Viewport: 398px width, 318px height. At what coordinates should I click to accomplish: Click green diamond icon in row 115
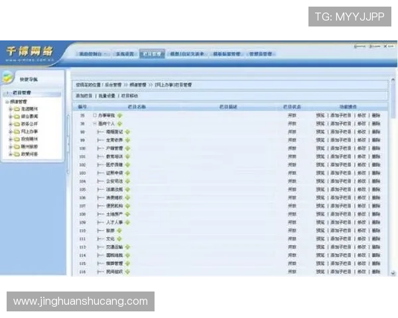click(127, 264)
